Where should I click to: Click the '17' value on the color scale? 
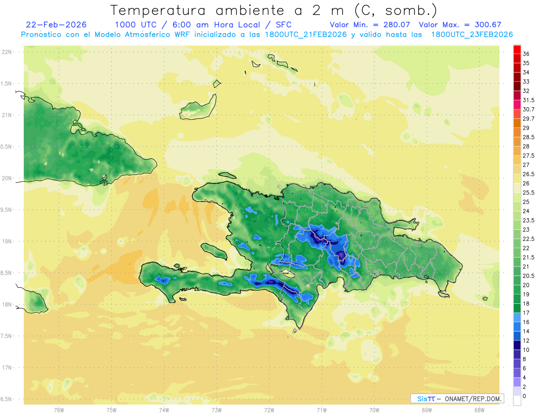click(526, 313)
